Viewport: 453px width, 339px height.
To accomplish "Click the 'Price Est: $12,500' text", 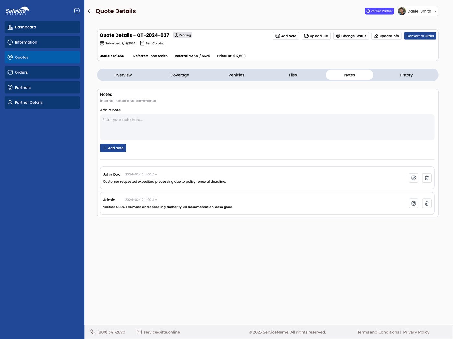I will tap(231, 56).
